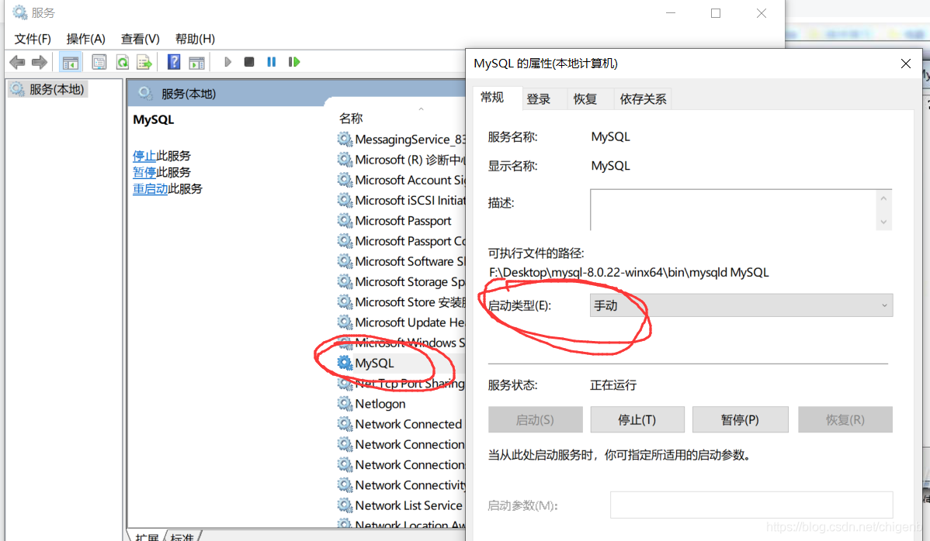This screenshot has height=541, width=930.
Task: Select Microsoft (R) 诊断中心 service row
Action: [401, 160]
